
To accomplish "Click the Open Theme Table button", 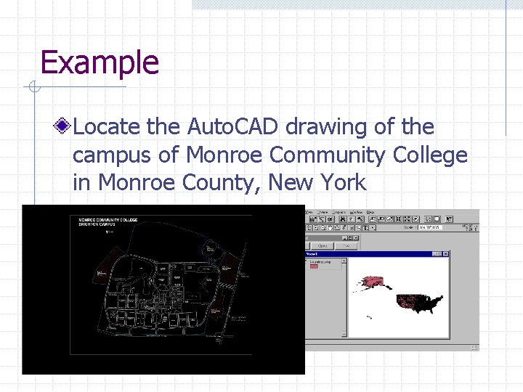I will click(x=331, y=219).
